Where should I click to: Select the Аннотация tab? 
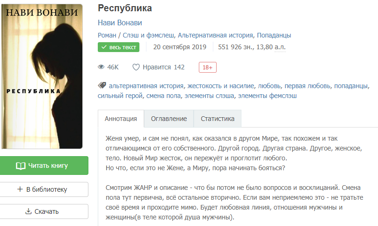click(121, 119)
